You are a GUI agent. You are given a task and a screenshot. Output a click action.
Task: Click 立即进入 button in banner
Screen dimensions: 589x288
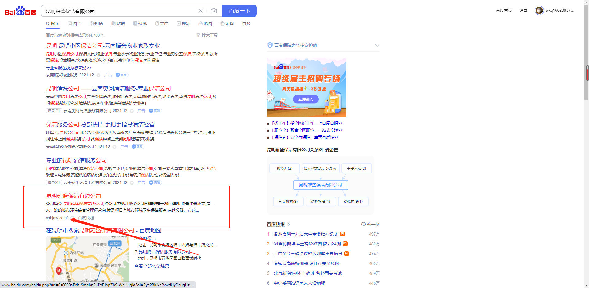pyautogui.click(x=306, y=99)
